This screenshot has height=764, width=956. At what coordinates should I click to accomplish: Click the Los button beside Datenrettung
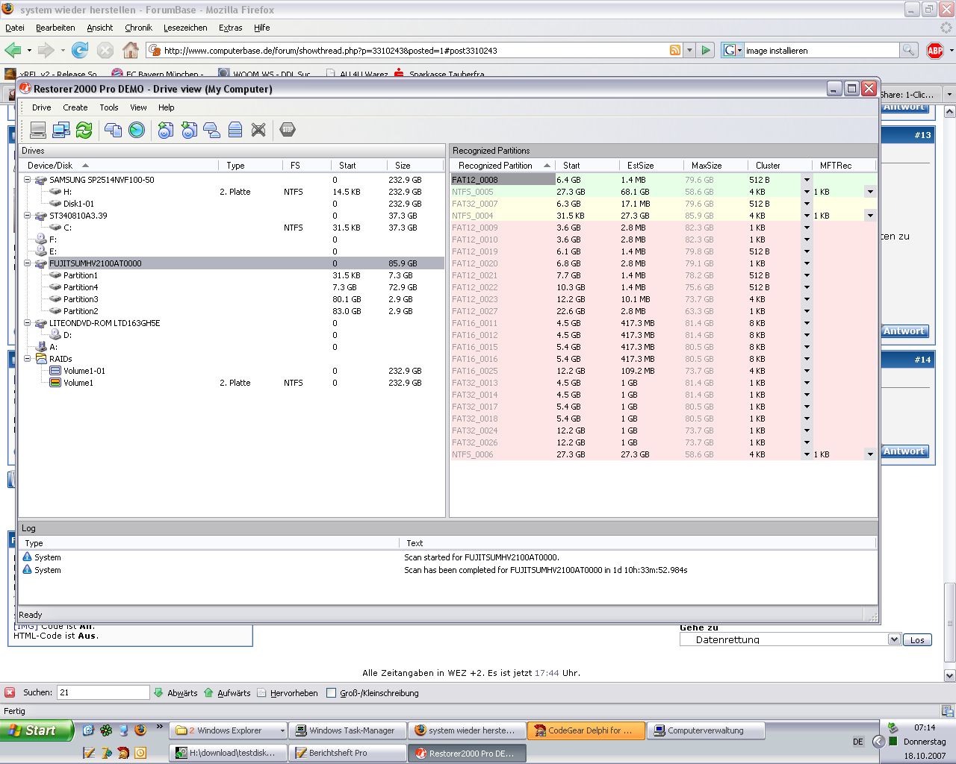[917, 640]
